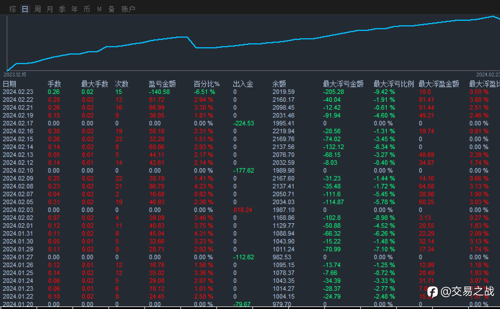Select the 年 yearly tab
The width and height of the screenshot is (500, 309).
[x=74, y=9]
